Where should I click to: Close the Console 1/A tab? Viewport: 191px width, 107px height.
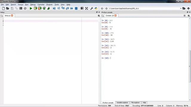(x=115, y=15)
